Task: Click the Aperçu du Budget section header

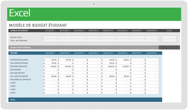Action: click(x=19, y=31)
